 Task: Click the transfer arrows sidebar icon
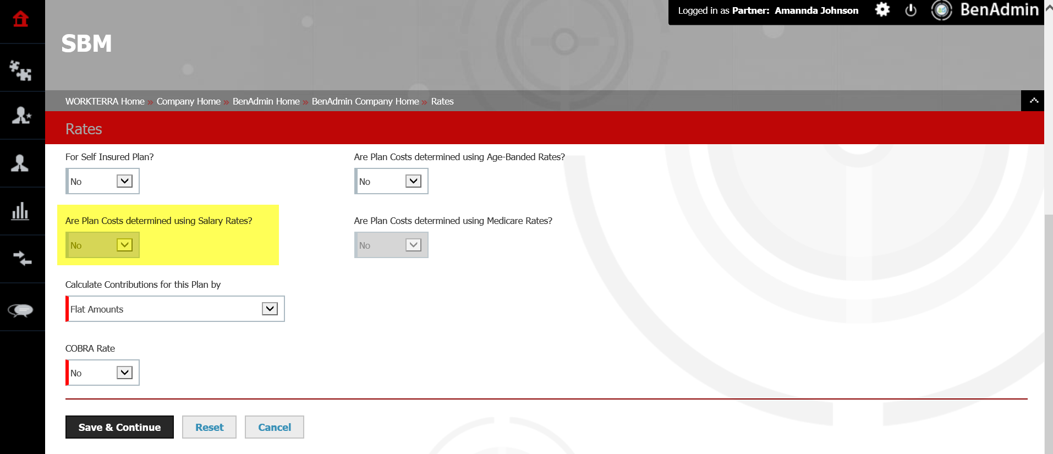21,258
